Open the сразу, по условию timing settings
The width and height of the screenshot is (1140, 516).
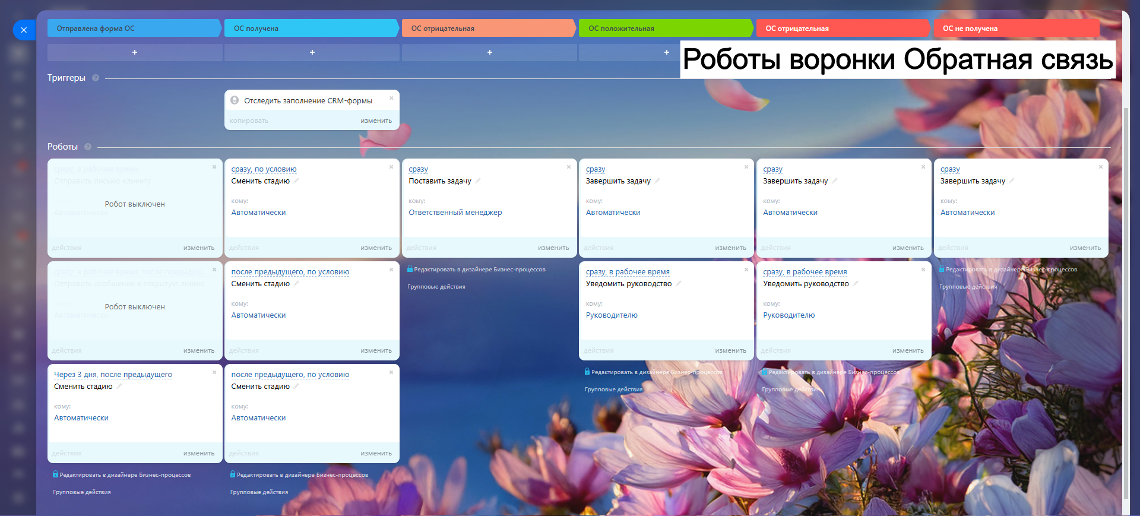click(x=264, y=169)
